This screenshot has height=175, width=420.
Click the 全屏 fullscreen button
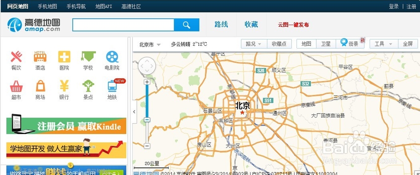[408, 44]
